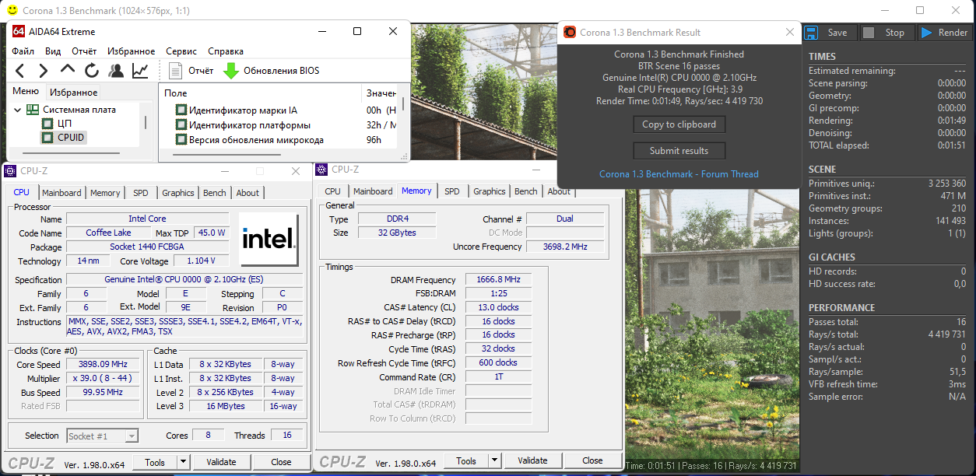This screenshot has height=476, width=976.
Task: Click the Up arrow in AIDA64 toolbar
Action: (68, 71)
